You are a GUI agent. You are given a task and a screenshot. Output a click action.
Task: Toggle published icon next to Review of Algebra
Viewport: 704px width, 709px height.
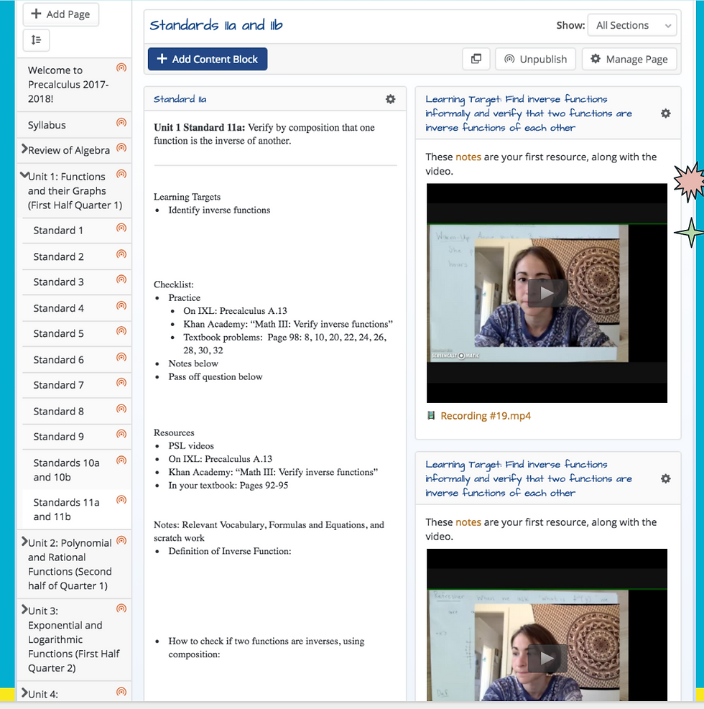point(121,148)
